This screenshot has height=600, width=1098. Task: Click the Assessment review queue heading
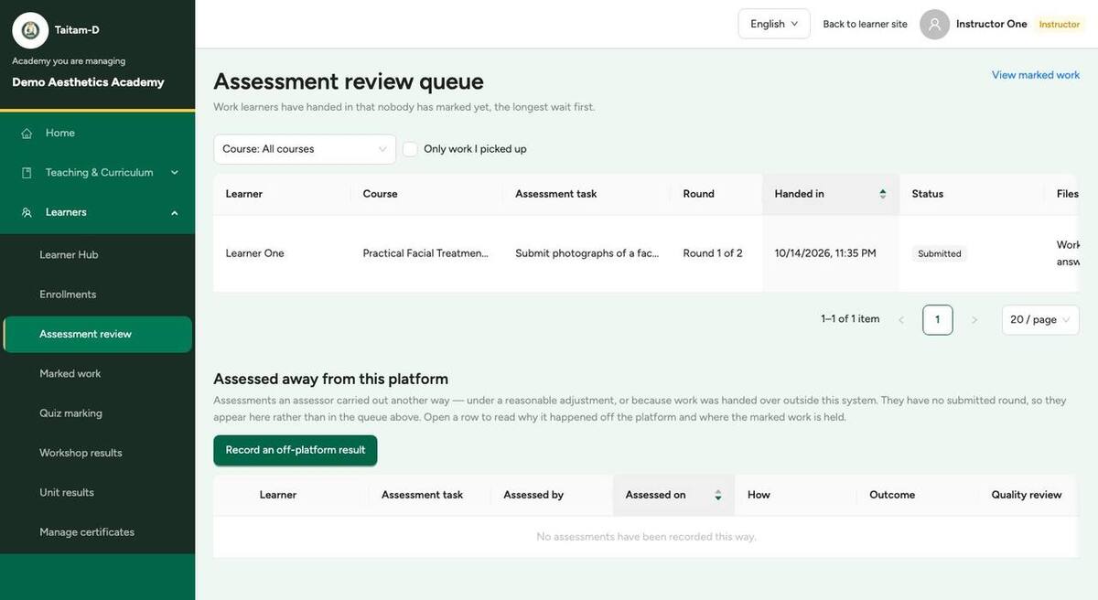click(x=349, y=81)
